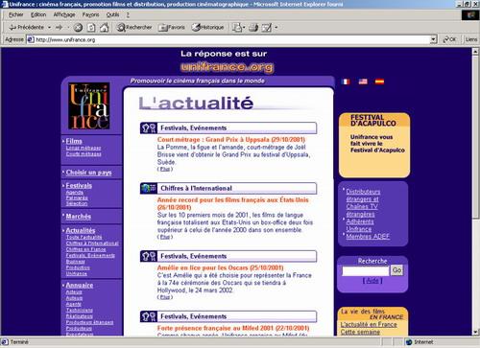Go to home page via Home icon
This screenshot has width=480, height=348.
105,28
